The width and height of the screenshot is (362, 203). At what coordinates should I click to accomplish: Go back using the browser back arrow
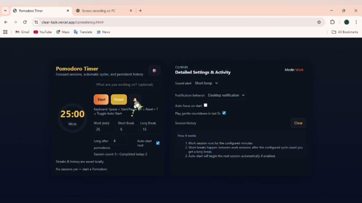coord(6,22)
